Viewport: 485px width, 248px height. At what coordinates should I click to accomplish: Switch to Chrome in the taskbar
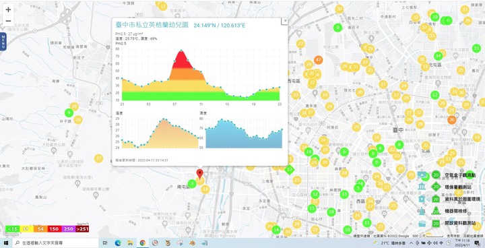[143, 243]
